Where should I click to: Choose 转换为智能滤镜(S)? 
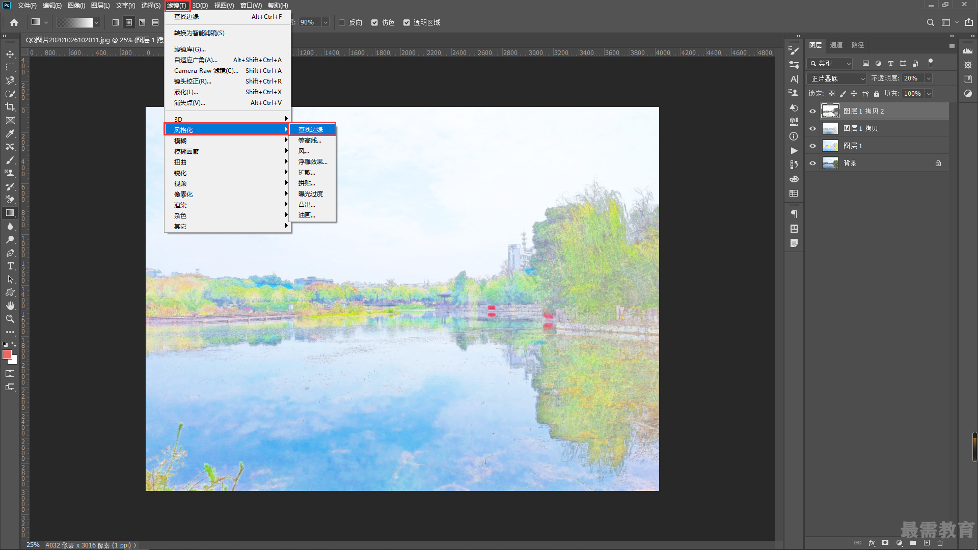[228, 33]
